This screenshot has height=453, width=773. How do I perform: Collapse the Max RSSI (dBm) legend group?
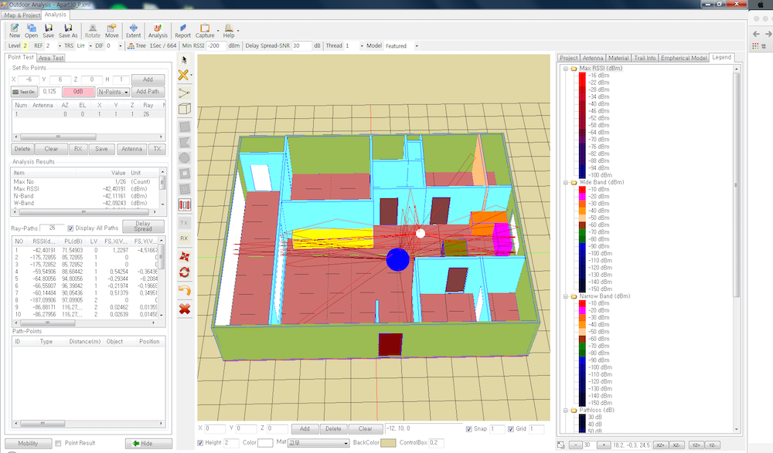(566, 69)
